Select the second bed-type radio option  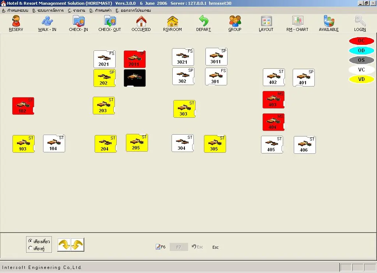[36, 248]
